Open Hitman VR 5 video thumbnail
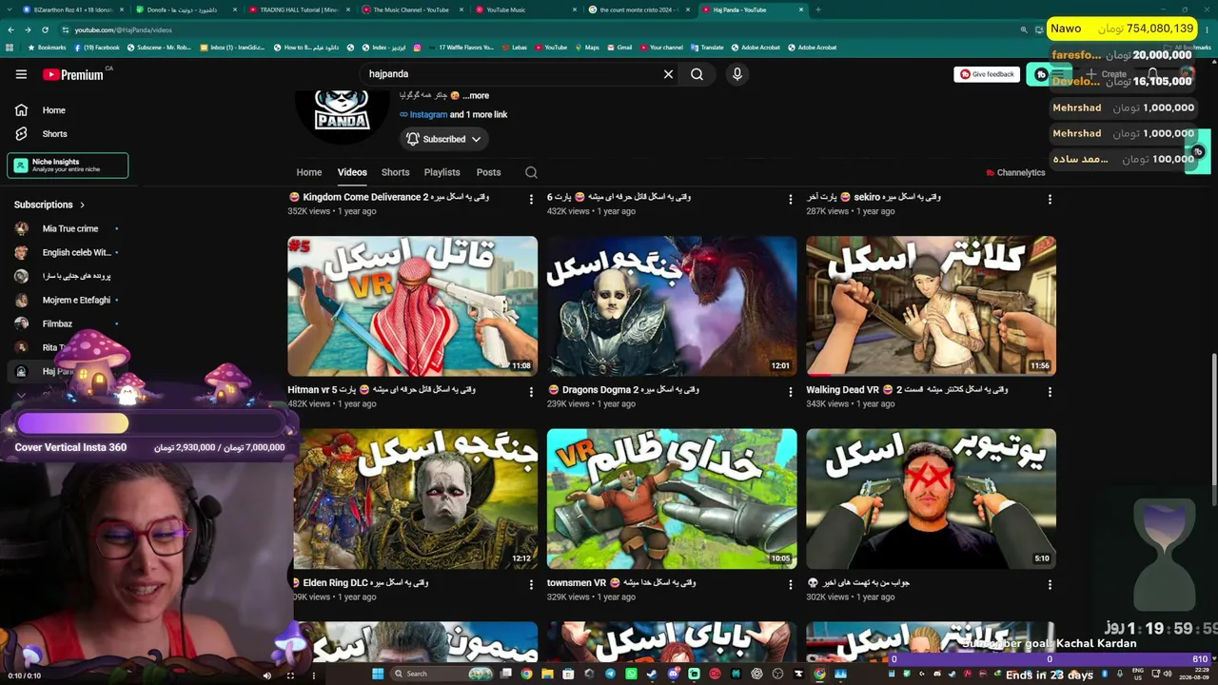The width and height of the screenshot is (1218, 685). click(x=412, y=305)
